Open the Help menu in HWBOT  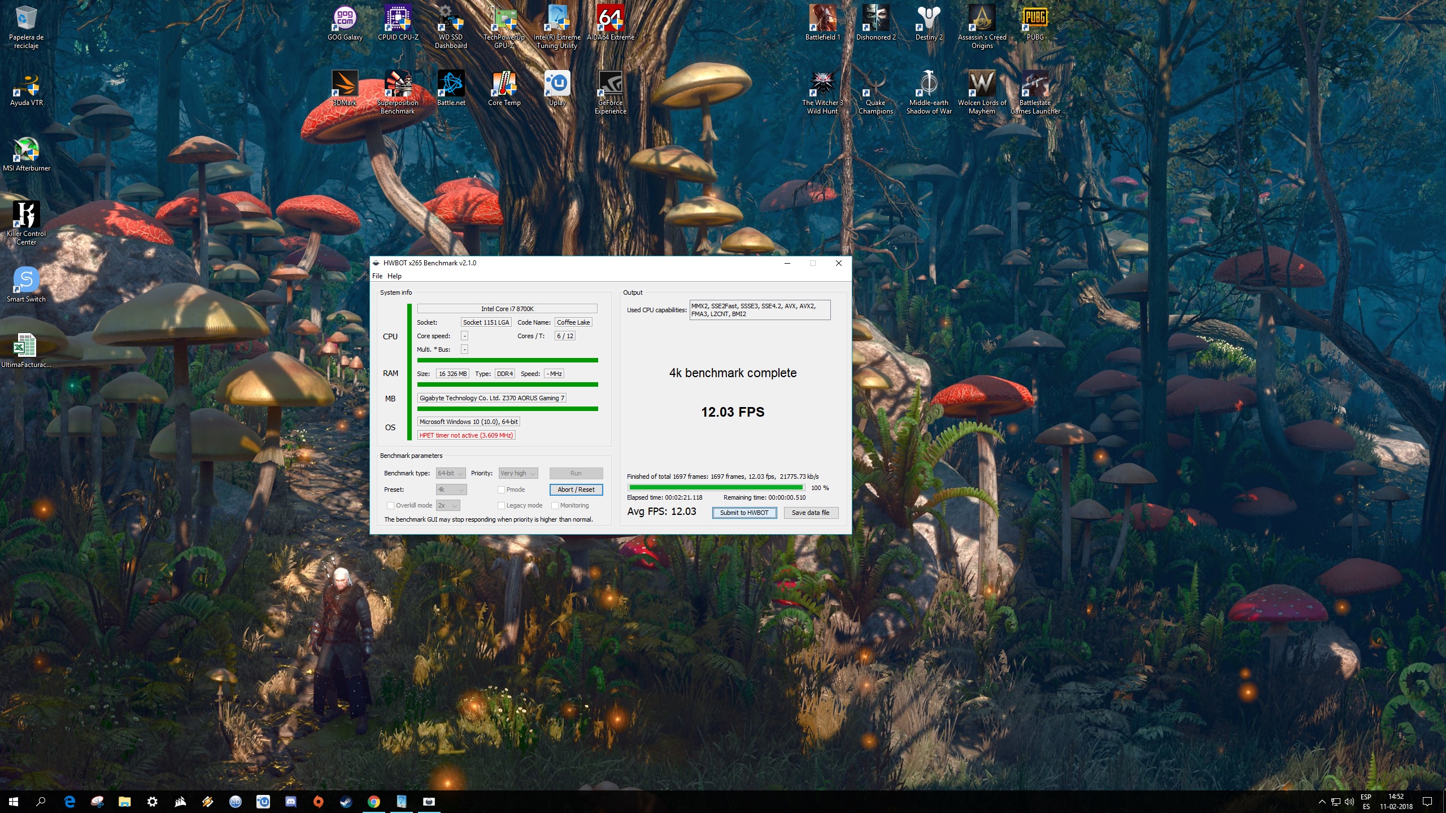(x=394, y=276)
